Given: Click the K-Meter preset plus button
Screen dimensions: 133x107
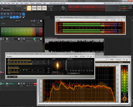Looking at the screenshot, I should 103,20.
